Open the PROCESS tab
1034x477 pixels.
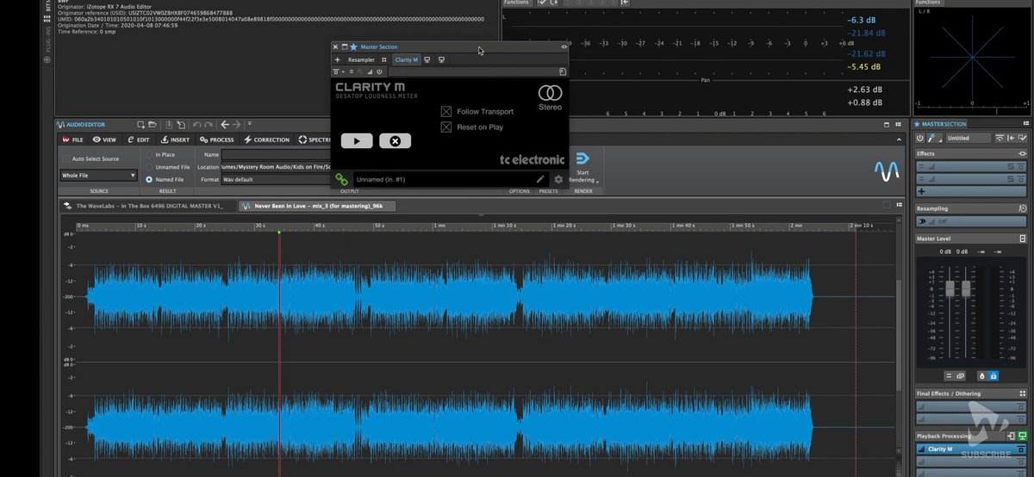[217, 139]
